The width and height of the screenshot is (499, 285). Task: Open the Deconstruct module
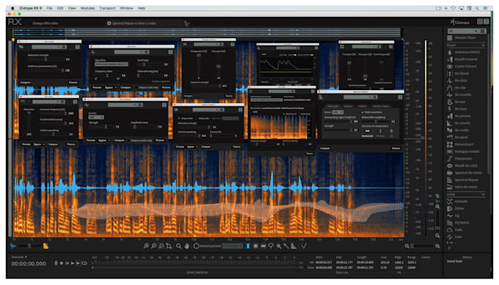(x=460, y=144)
